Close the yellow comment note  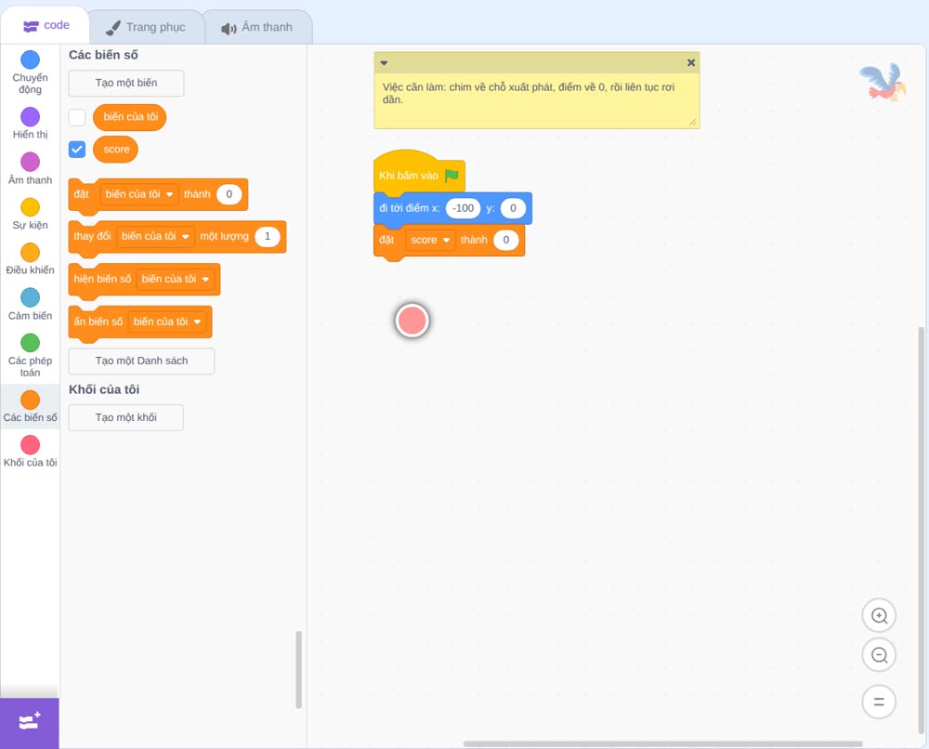click(691, 62)
